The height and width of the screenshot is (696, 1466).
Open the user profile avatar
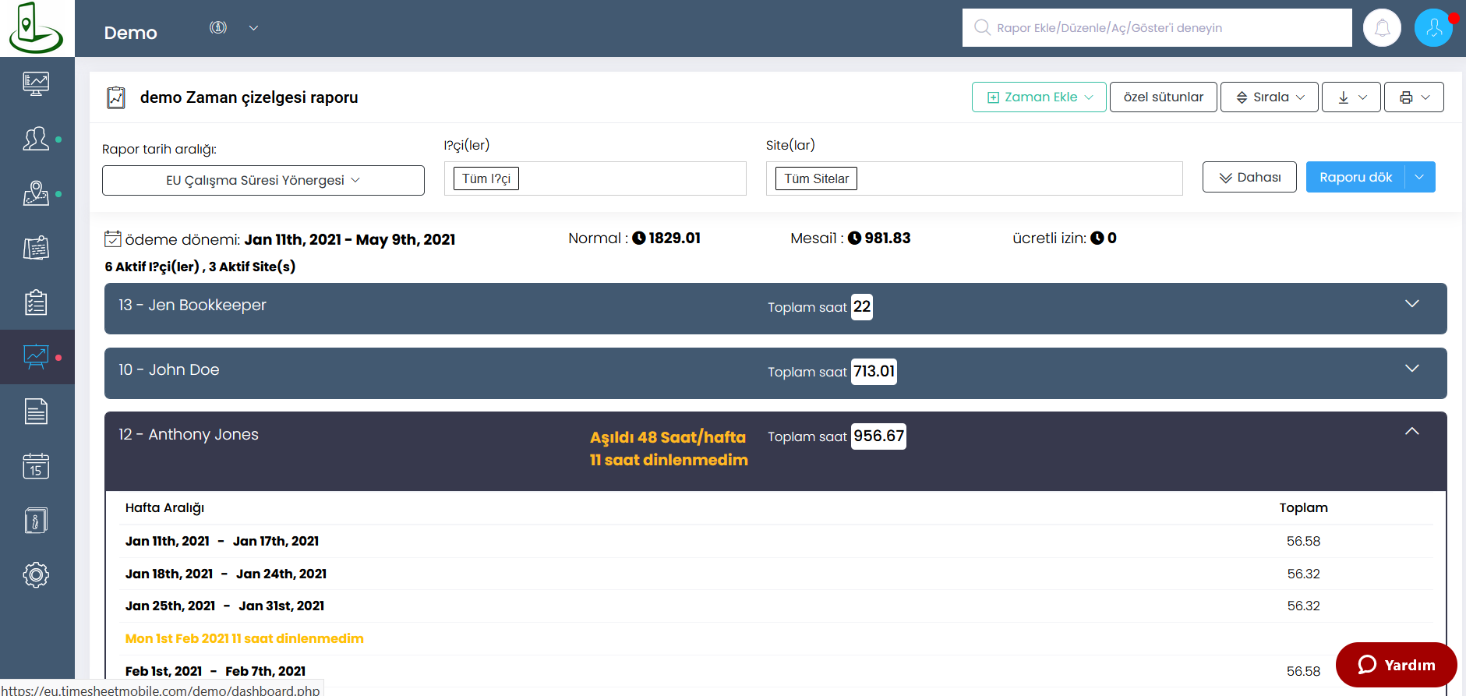pyautogui.click(x=1432, y=28)
